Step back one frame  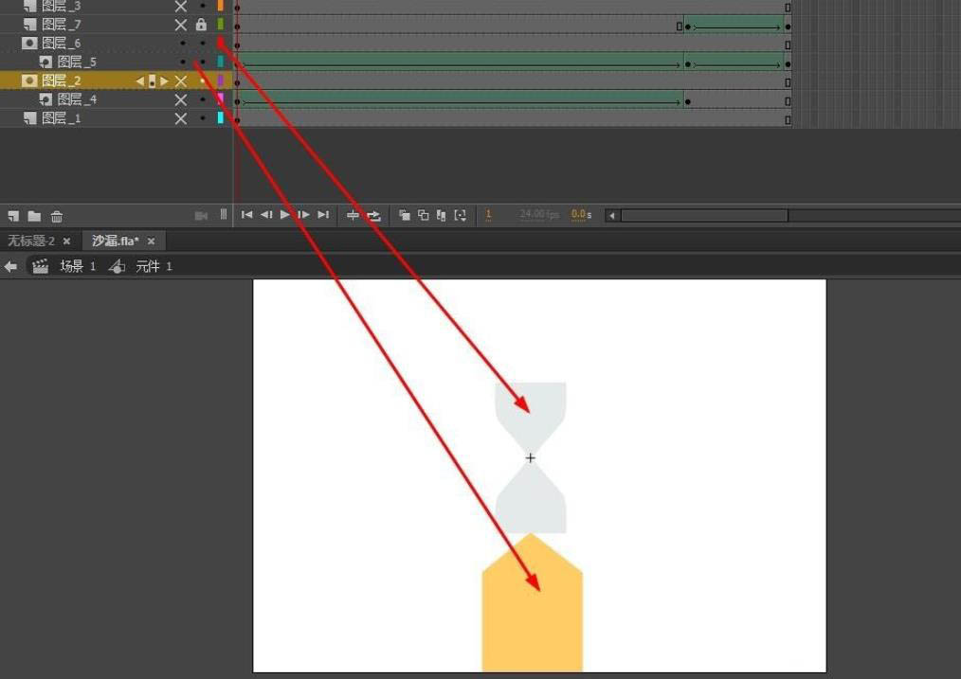[x=266, y=214]
